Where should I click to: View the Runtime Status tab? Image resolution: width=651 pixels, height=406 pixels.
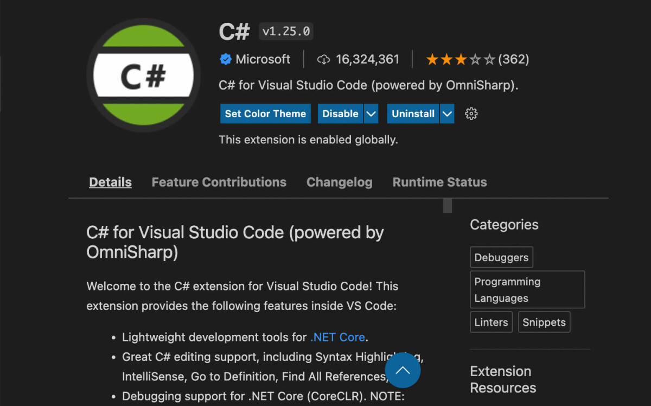coord(439,182)
